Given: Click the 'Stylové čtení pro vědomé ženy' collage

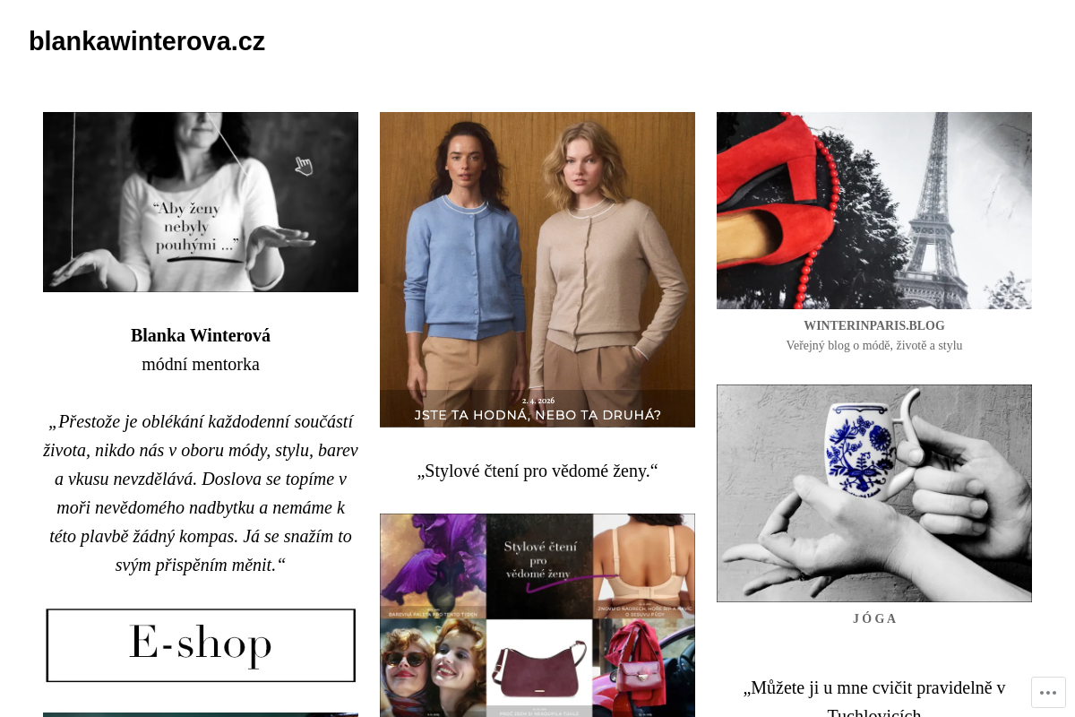Looking at the screenshot, I should click(x=537, y=615).
